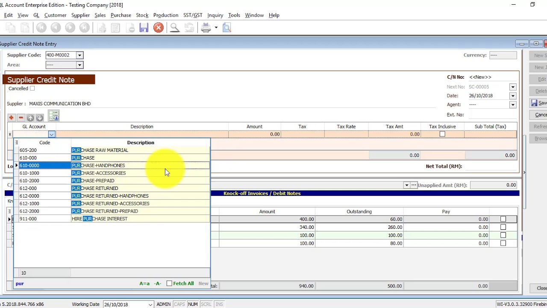Tick knock-off checkbox for 400.00 invoice row
547x308 pixels.
point(503,219)
